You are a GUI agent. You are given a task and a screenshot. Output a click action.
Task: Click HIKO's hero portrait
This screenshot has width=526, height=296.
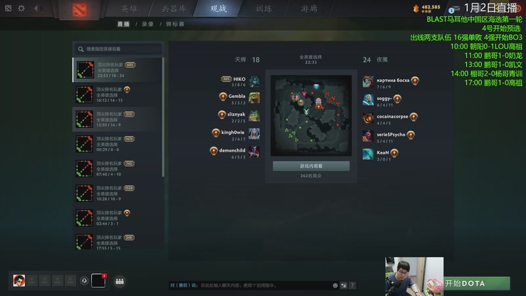coord(254,81)
